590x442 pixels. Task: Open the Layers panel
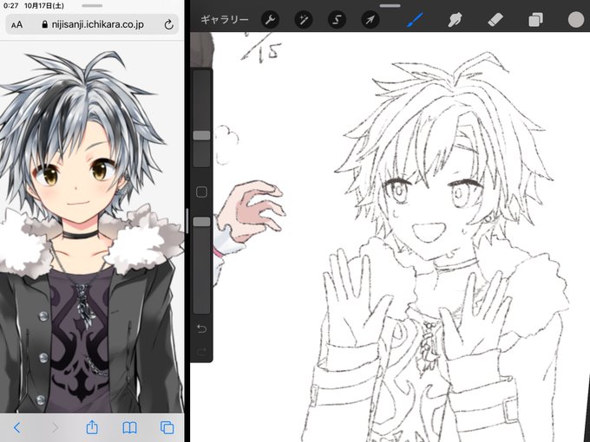click(x=535, y=20)
